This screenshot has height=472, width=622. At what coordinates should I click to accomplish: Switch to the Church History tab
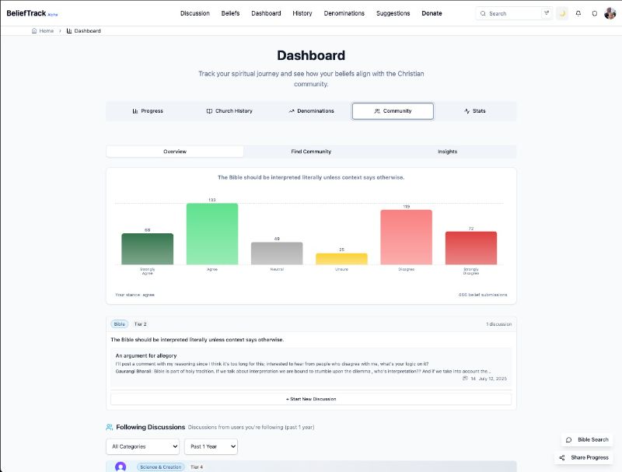point(229,111)
